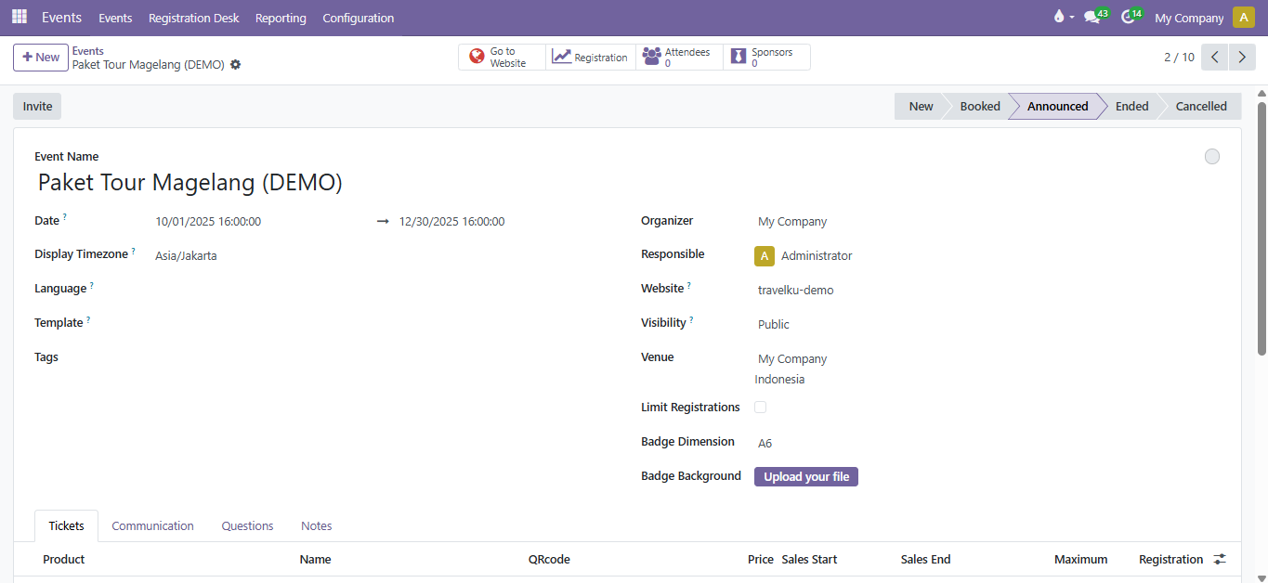This screenshot has width=1268, height=583.
Task: Open the Reporting menu
Action: tap(281, 18)
